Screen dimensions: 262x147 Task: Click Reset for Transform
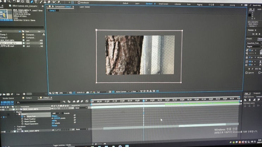click(x=54, y=125)
